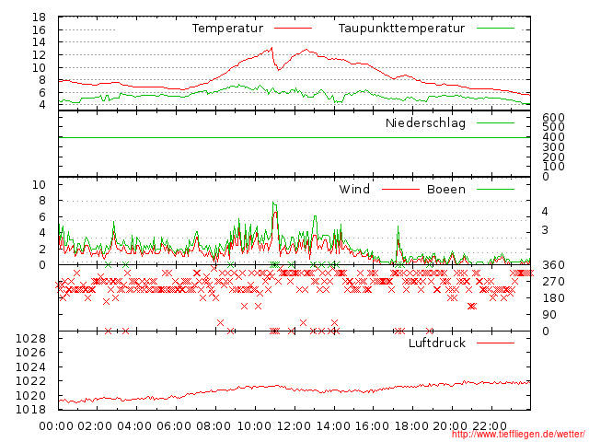The image size is (589, 442).
Task: Click the 90 wind direction axis value
Action: pos(549,315)
